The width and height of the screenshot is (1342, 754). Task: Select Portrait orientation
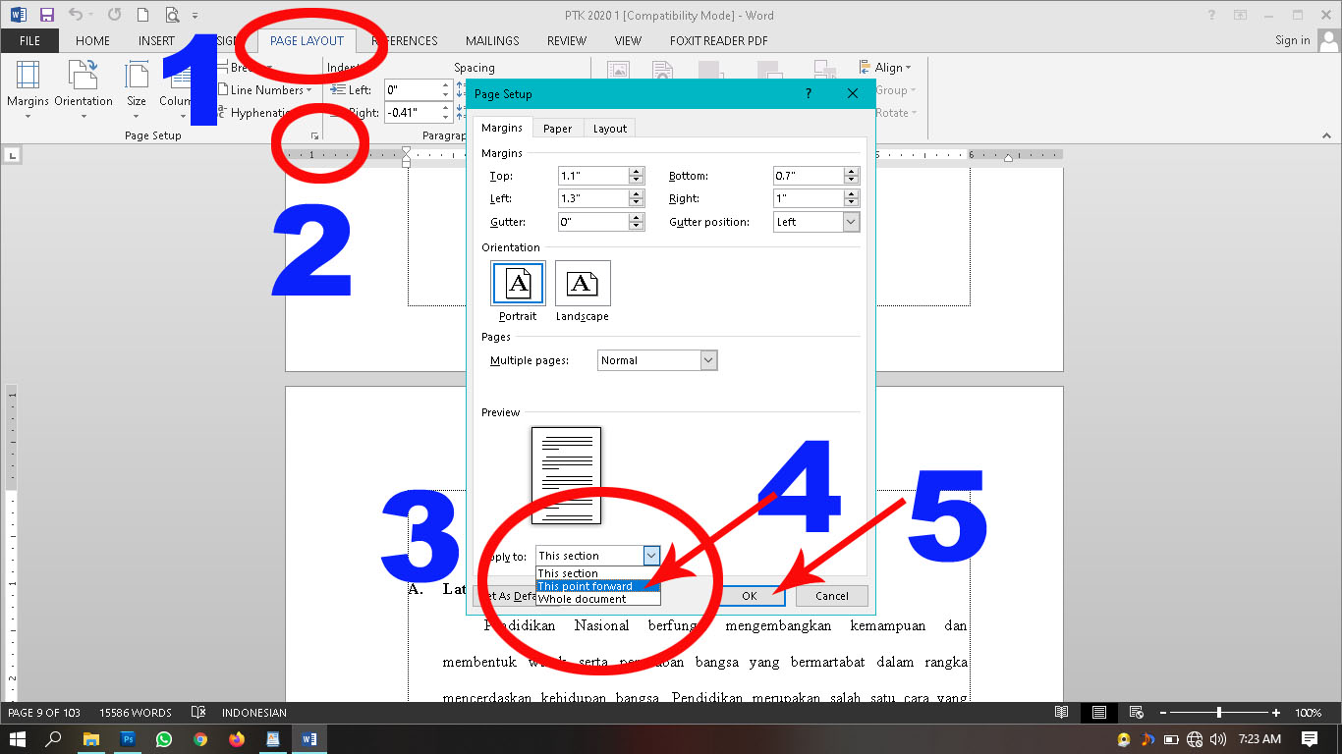coord(518,283)
